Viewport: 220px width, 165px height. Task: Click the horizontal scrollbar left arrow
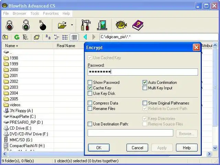pos(4,154)
